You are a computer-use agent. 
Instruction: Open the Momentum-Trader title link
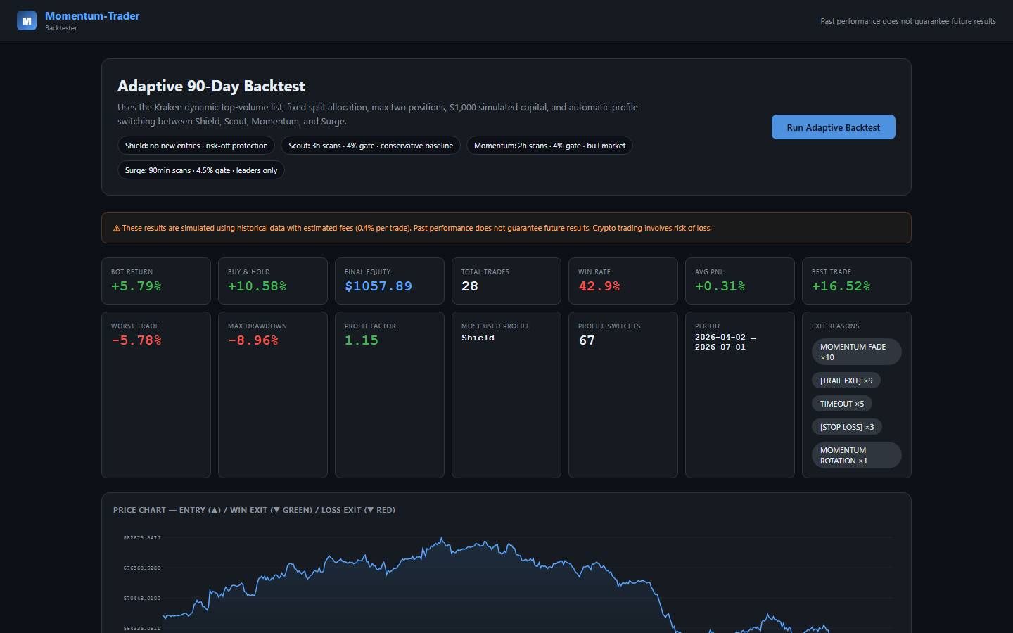(92, 15)
